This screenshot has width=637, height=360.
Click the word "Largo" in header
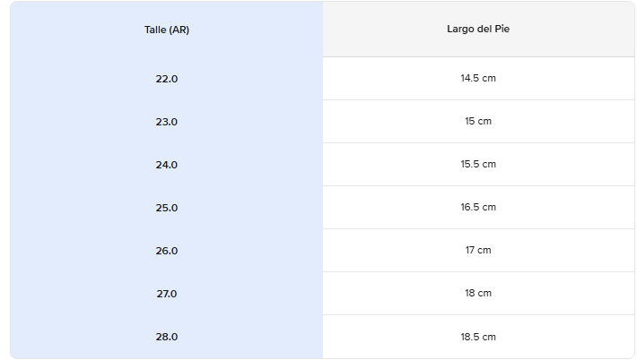pyautogui.click(x=458, y=30)
